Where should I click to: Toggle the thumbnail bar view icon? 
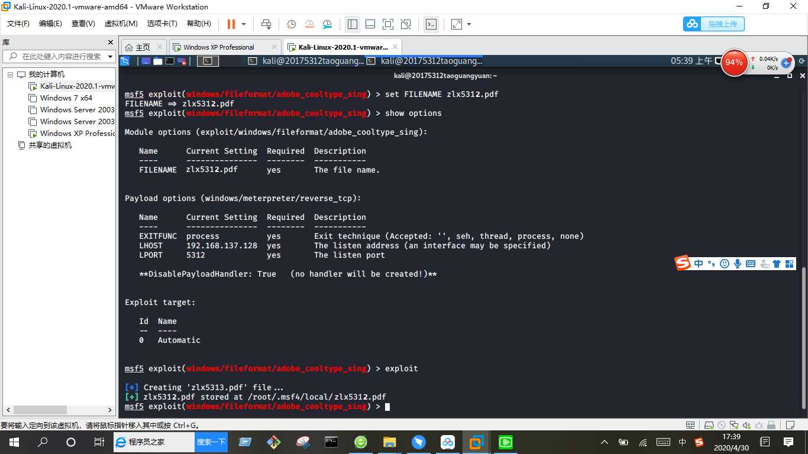(370, 24)
